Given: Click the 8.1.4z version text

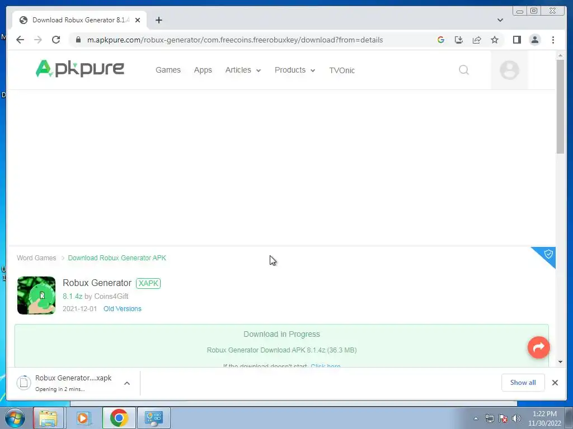Looking at the screenshot, I should coord(72,296).
